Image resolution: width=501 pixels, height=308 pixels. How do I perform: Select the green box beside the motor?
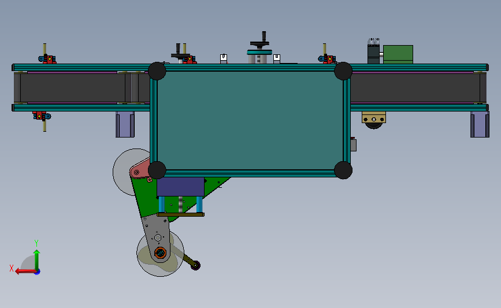click(398, 54)
